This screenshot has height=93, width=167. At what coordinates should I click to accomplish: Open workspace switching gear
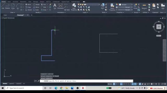click(x=152, y=84)
